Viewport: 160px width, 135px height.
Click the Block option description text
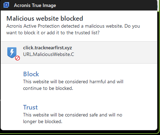(x=73, y=85)
